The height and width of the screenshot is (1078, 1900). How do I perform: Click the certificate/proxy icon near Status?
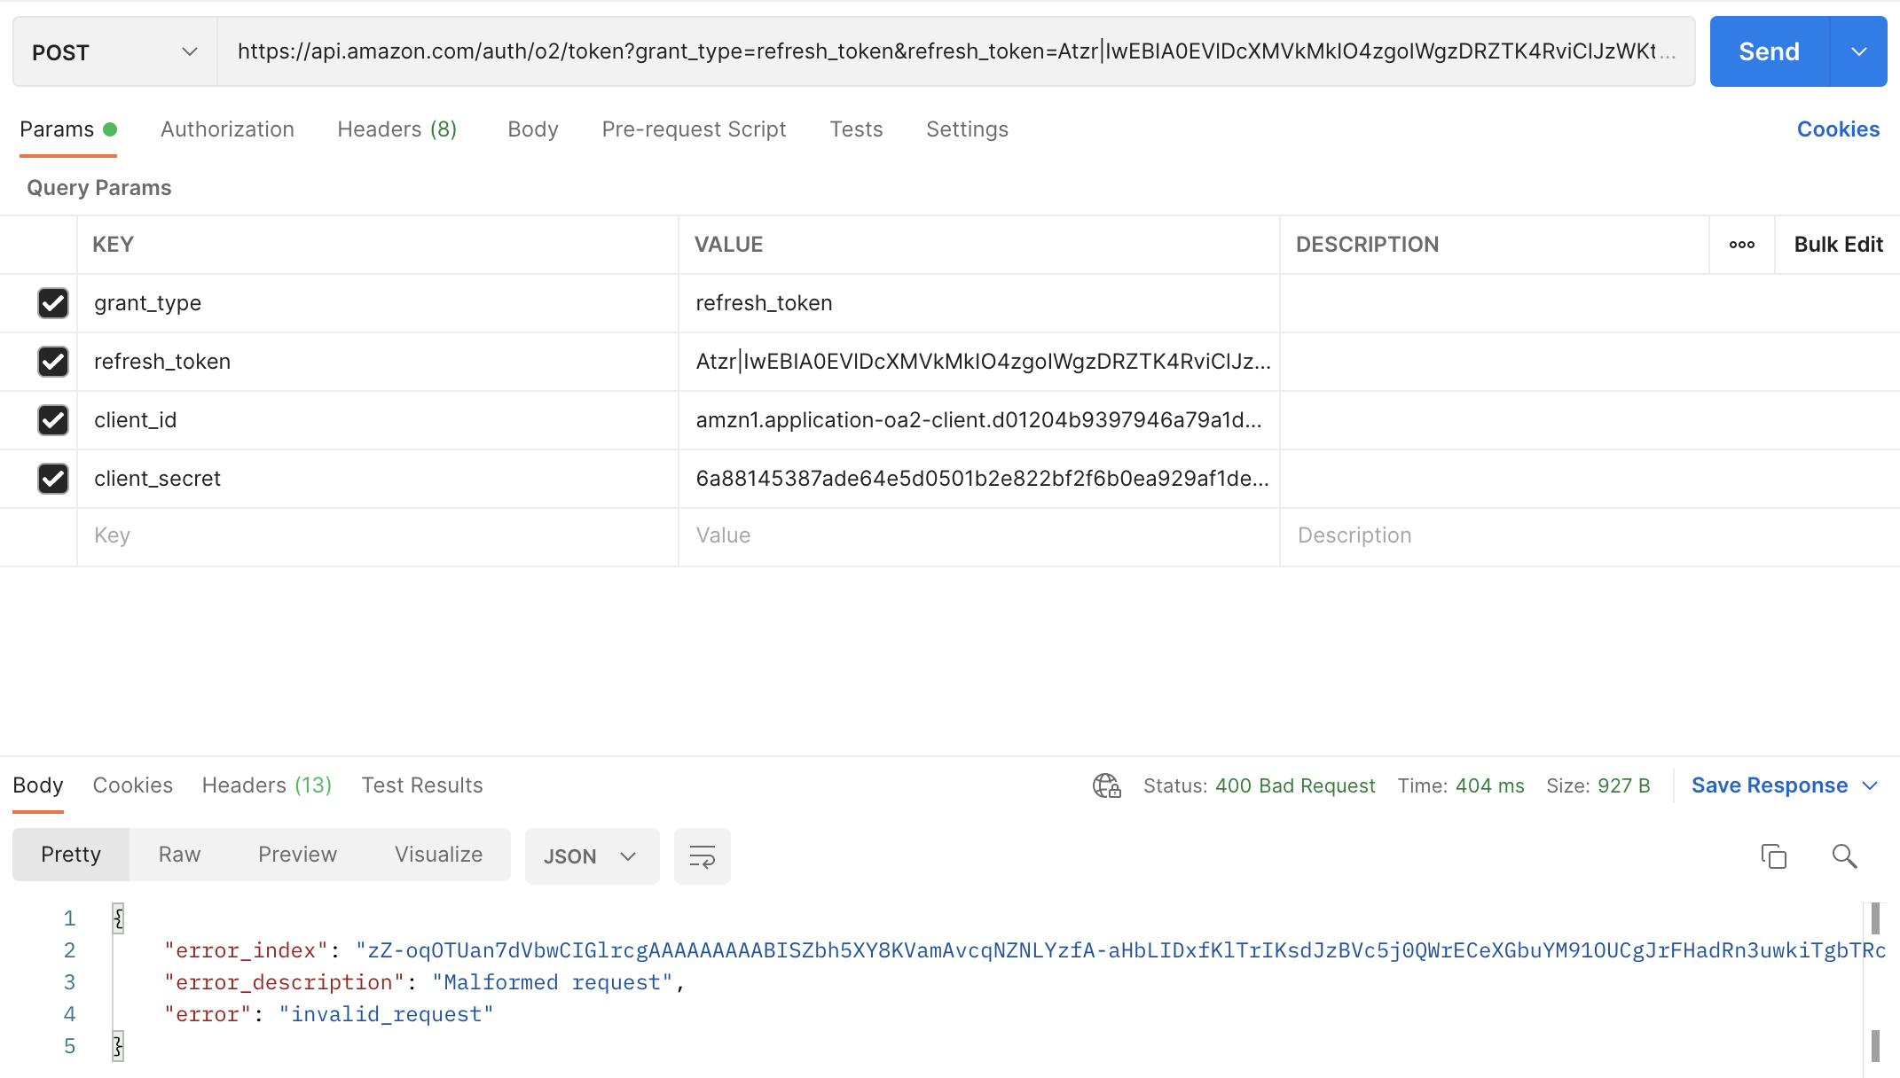1106,785
